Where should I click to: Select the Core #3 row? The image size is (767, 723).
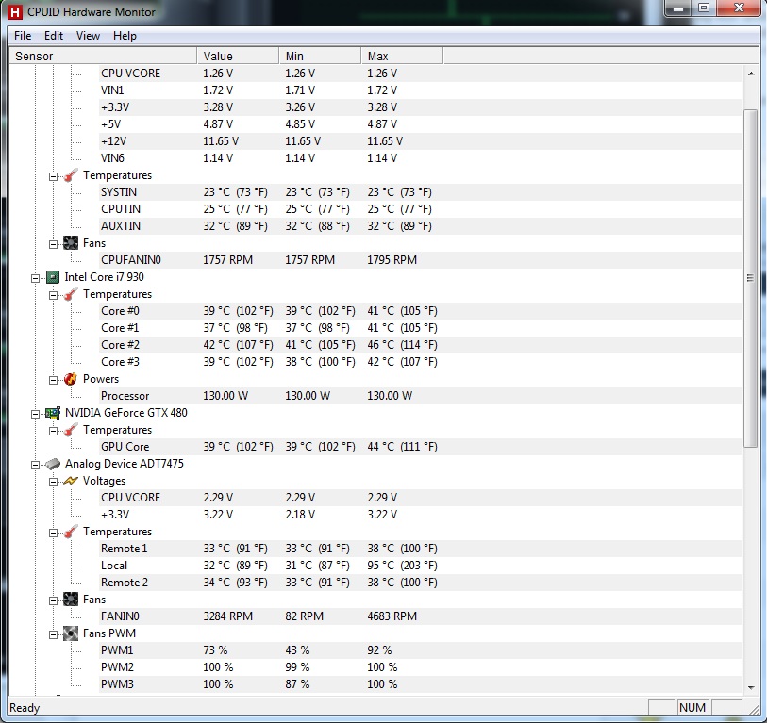(x=421, y=362)
